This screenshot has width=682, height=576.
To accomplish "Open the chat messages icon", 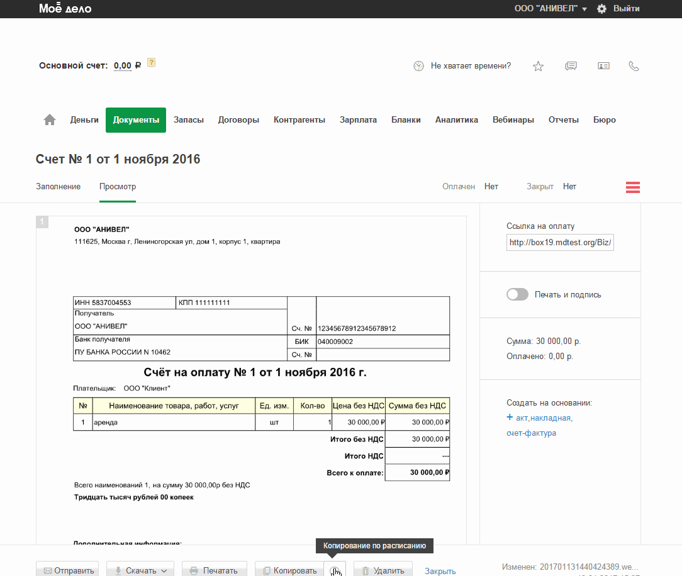I will pyautogui.click(x=571, y=66).
